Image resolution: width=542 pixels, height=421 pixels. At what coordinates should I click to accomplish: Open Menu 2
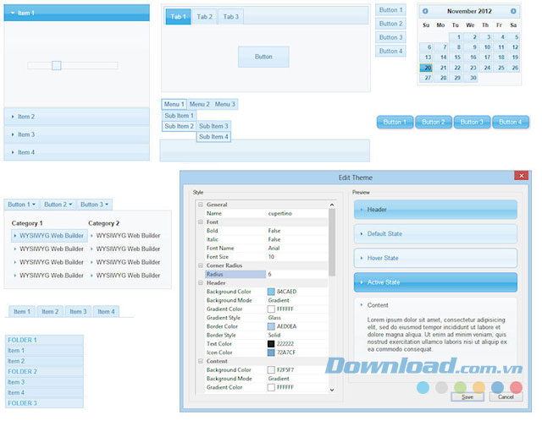[200, 104]
